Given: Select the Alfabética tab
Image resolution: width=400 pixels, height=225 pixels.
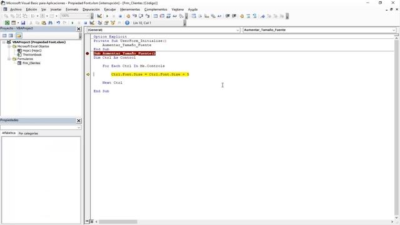Looking at the screenshot, I should [x=9, y=133].
